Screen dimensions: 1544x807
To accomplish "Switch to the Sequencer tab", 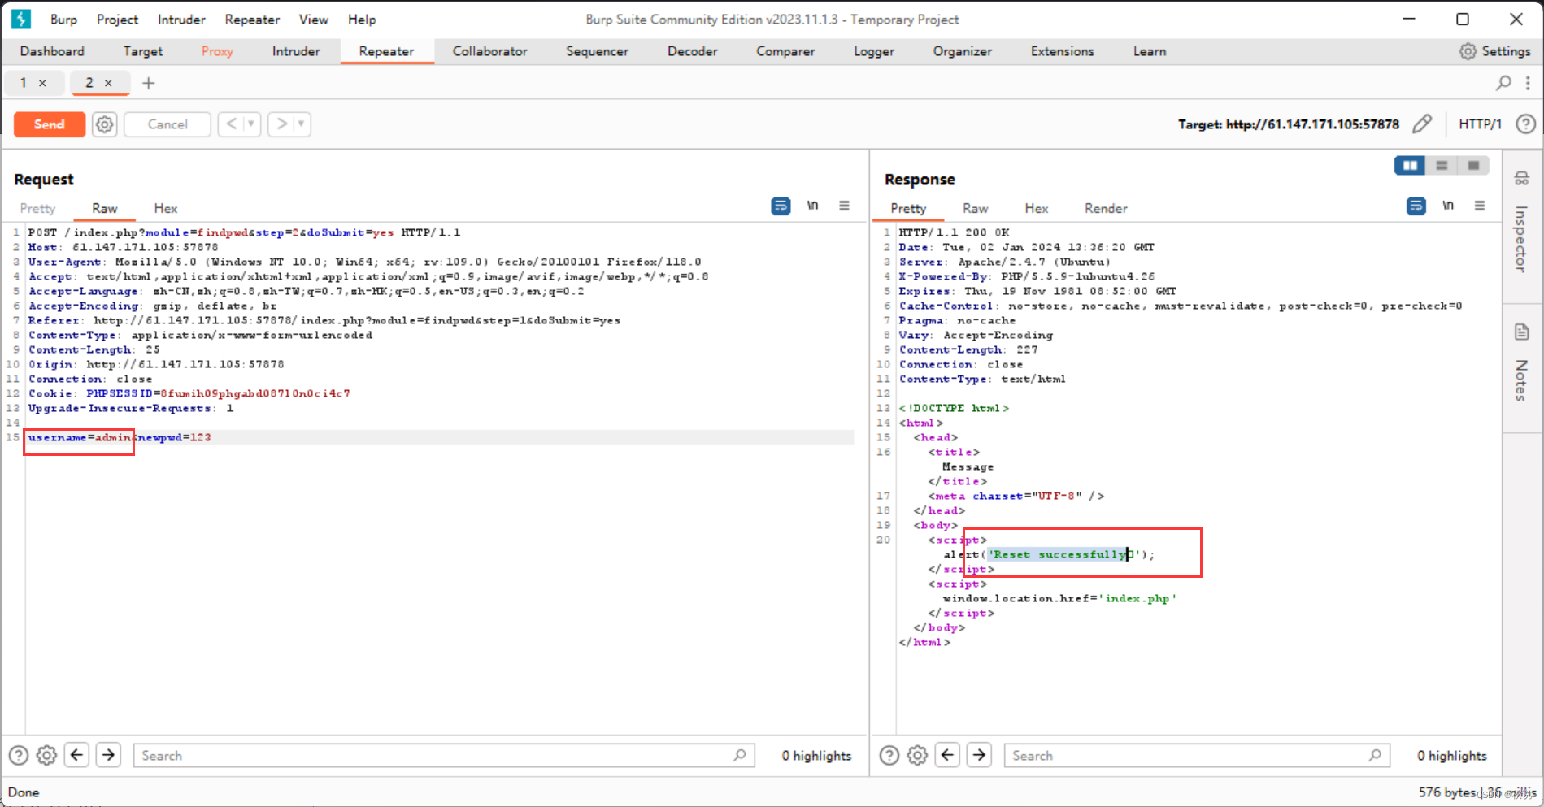I will coord(597,51).
